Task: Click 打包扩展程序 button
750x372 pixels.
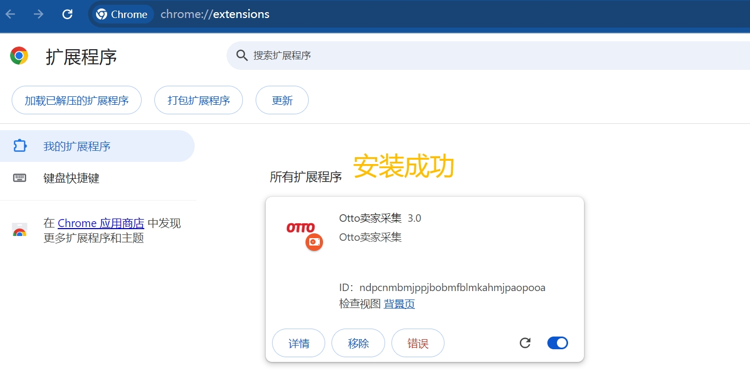Action: pyautogui.click(x=199, y=100)
